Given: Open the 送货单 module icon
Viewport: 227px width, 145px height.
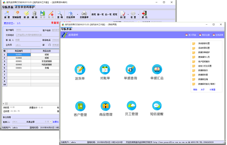Looking at the screenshot, I should coord(80,69).
